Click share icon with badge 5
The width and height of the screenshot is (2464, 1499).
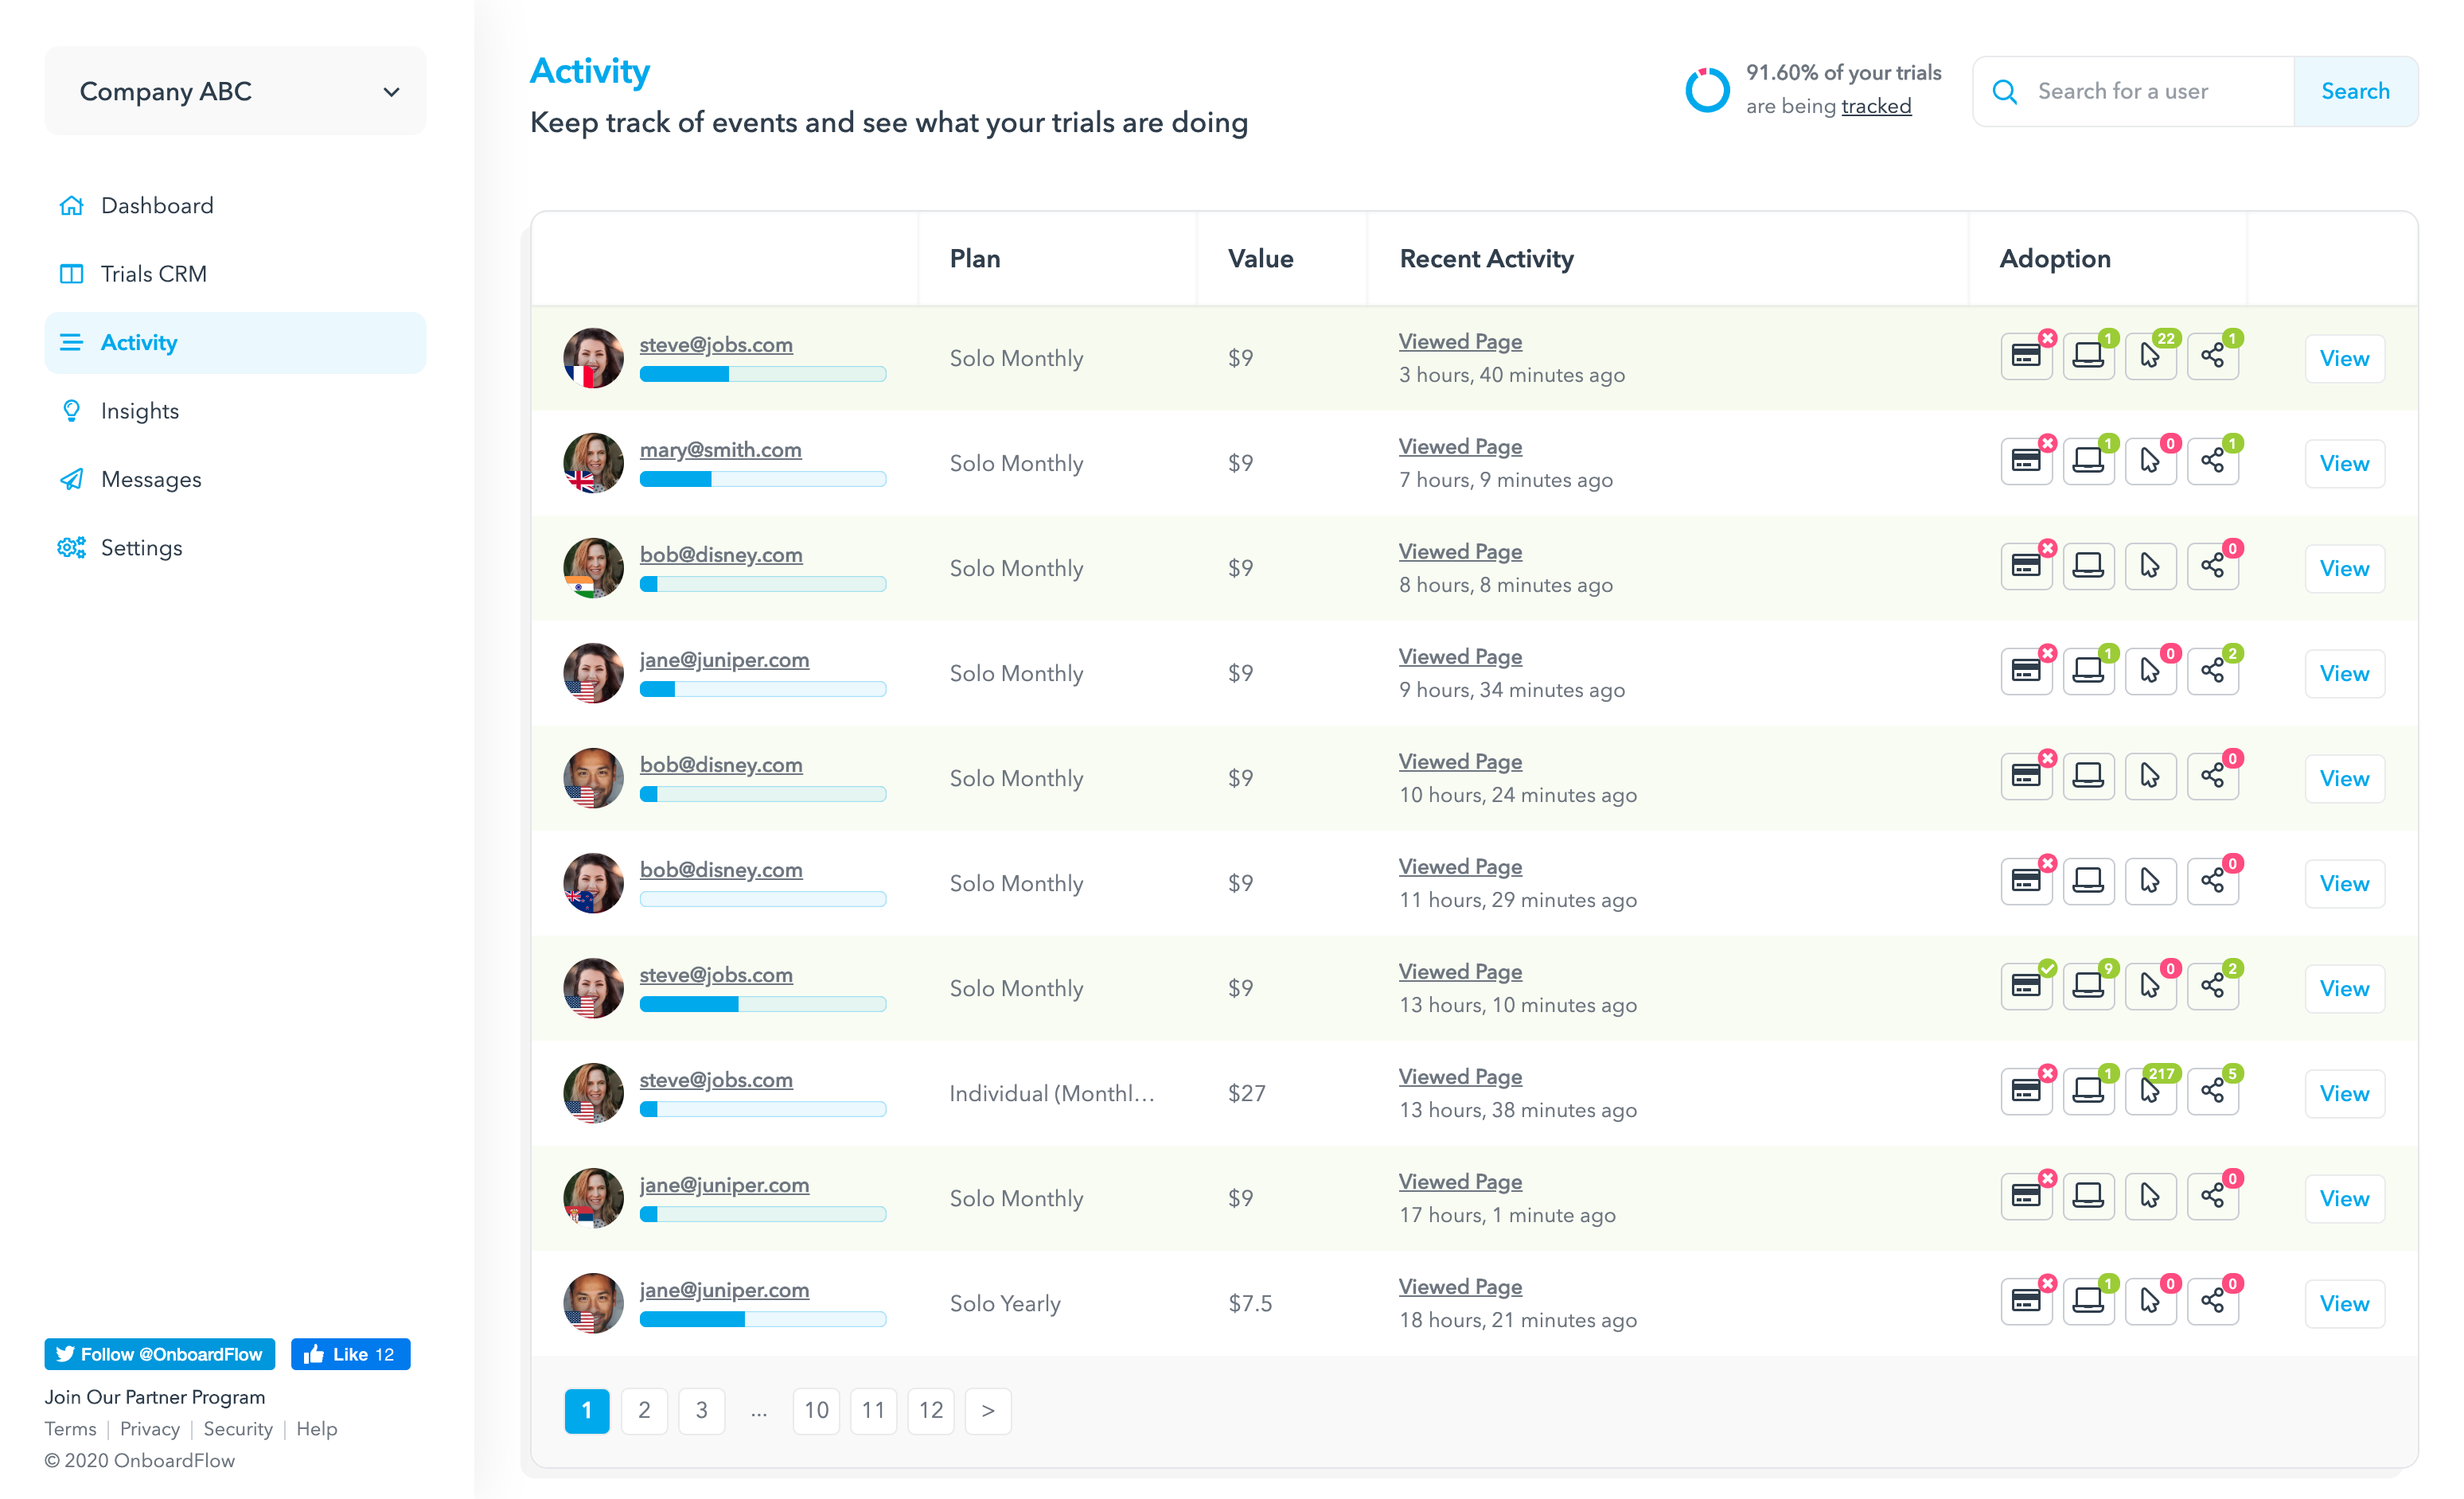click(x=2212, y=1092)
